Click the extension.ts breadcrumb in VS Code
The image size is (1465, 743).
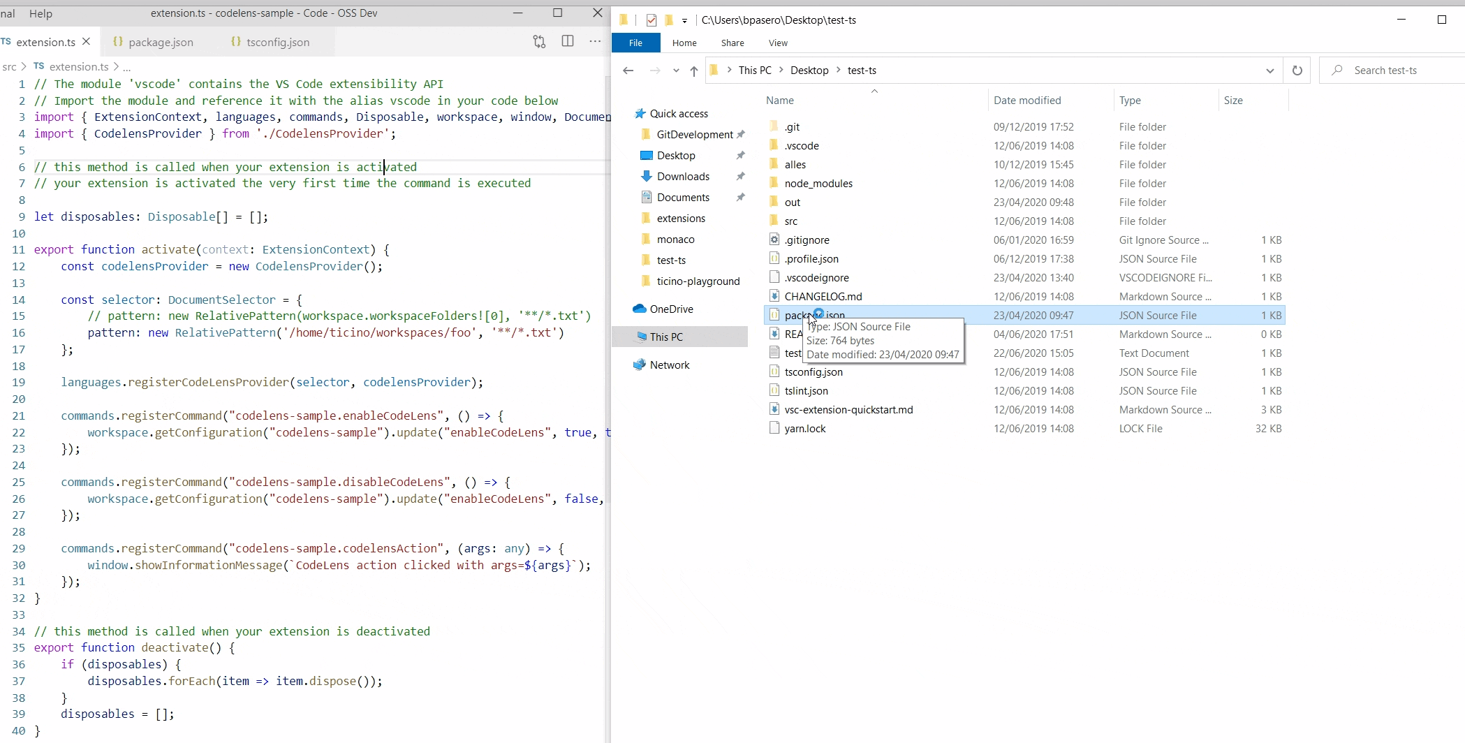pyautogui.click(x=77, y=66)
